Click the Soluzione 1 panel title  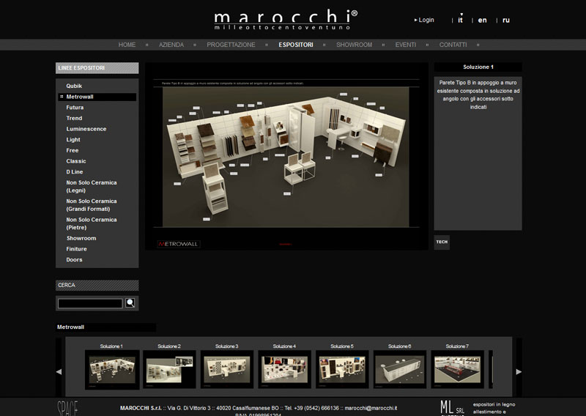(478, 67)
